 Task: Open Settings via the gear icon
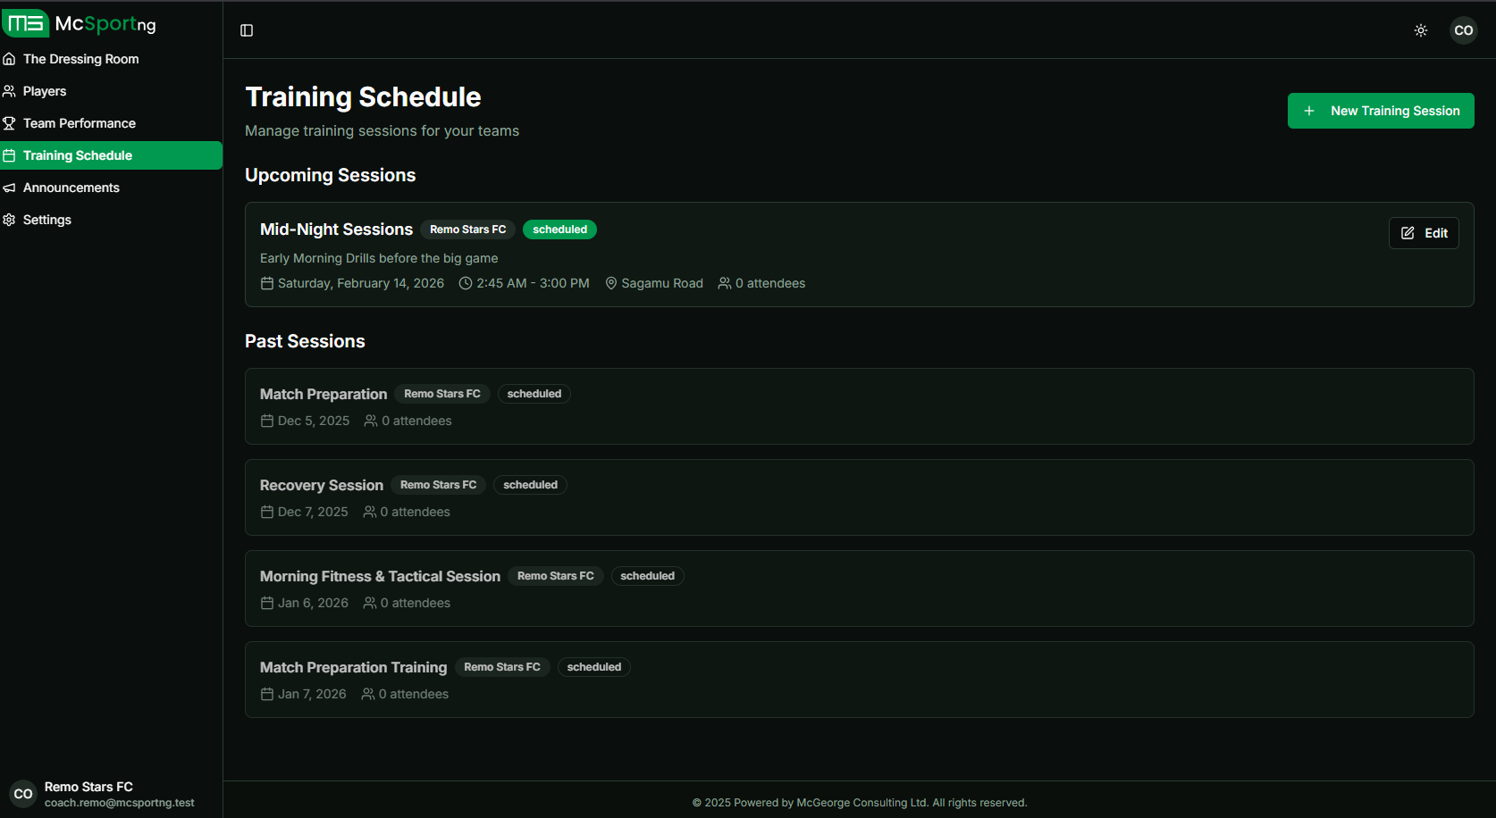[x=10, y=219]
